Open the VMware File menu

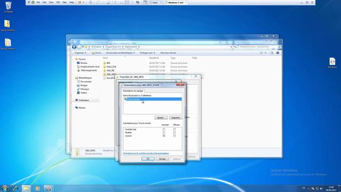click(38, 2)
